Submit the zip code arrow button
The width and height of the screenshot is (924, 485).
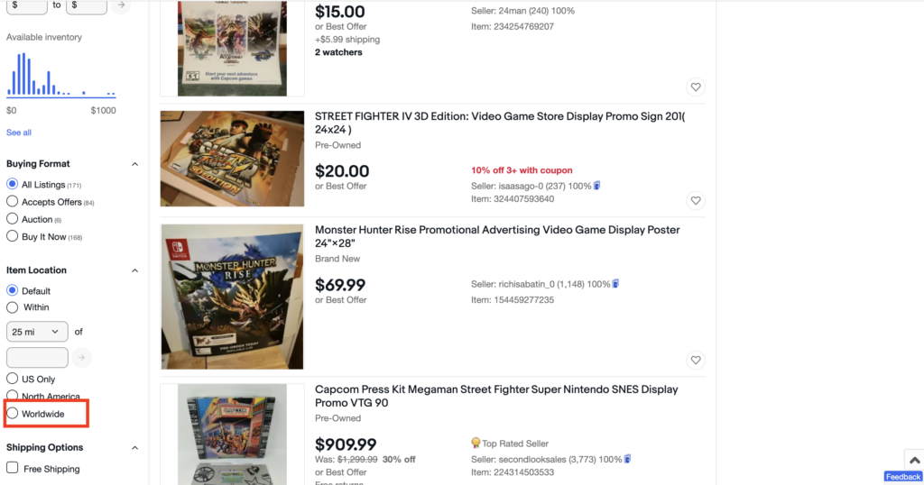pos(82,358)
